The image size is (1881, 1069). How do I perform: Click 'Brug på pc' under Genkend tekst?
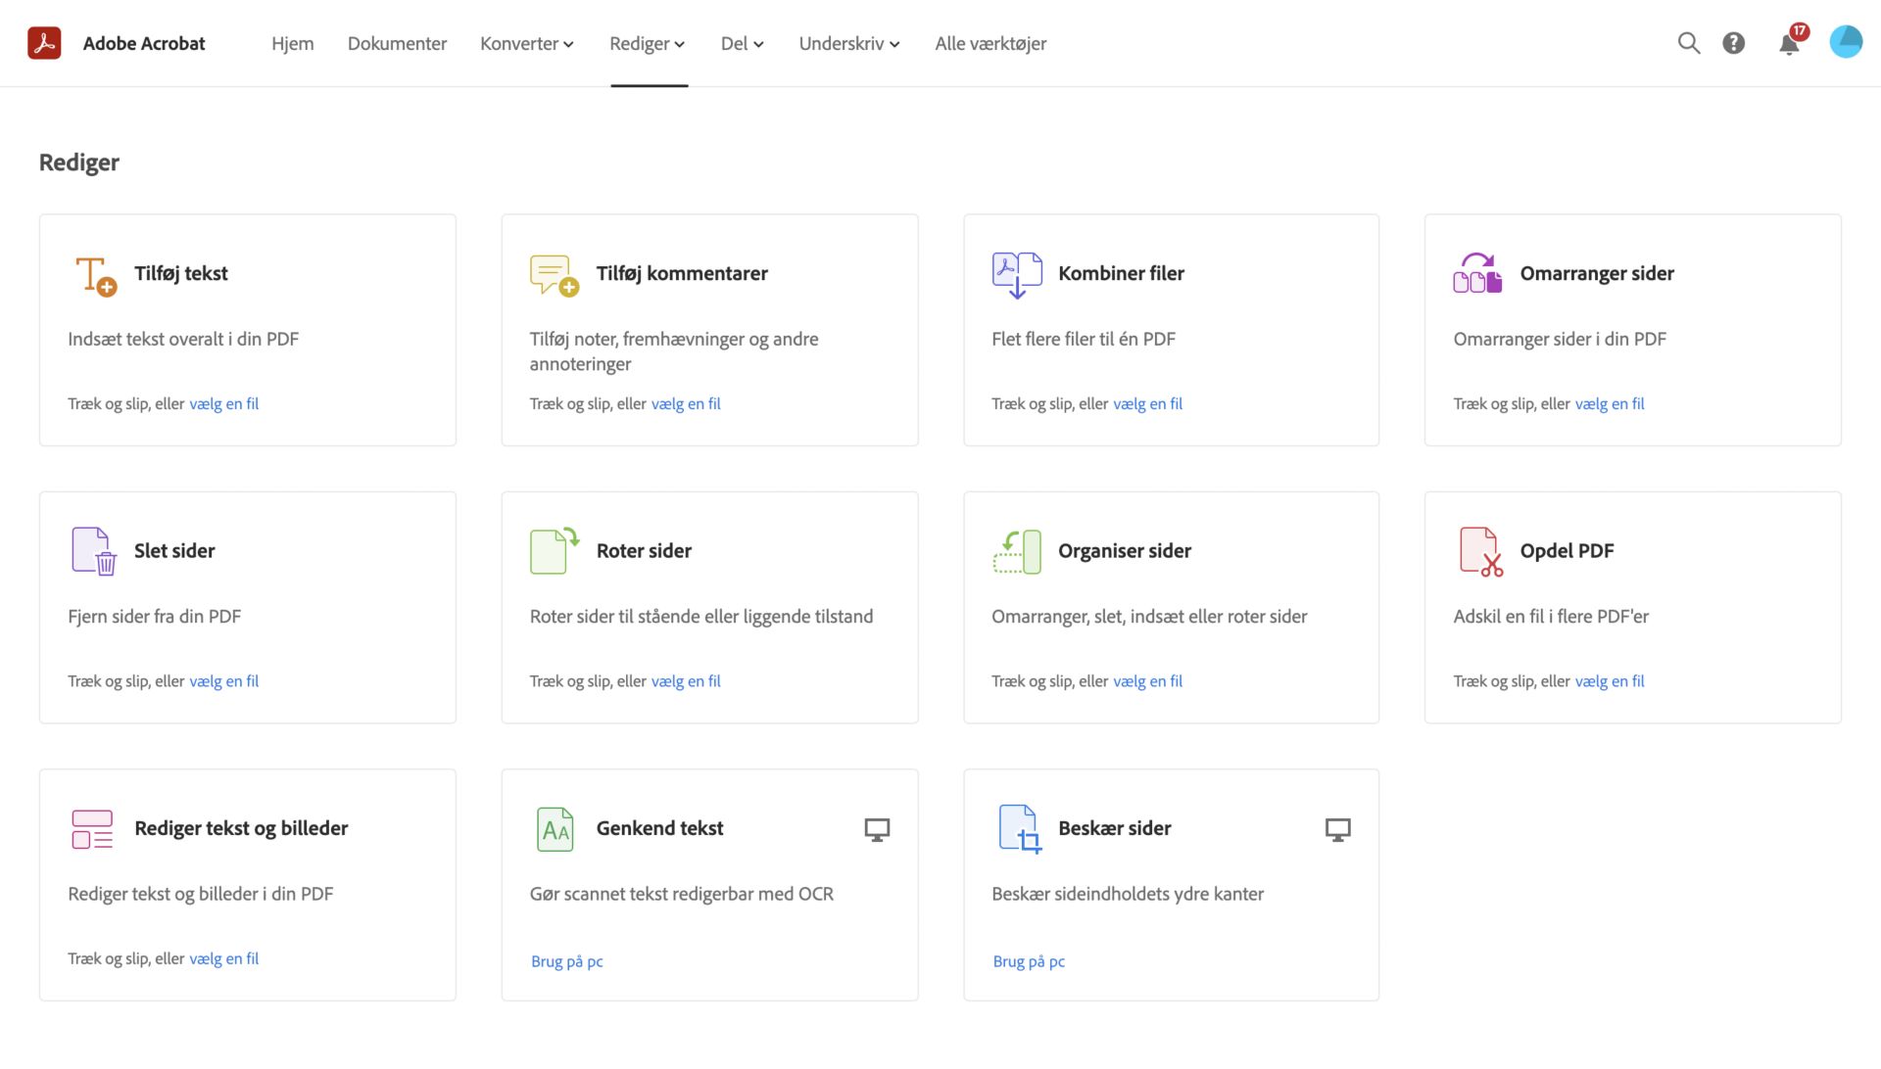567,961
